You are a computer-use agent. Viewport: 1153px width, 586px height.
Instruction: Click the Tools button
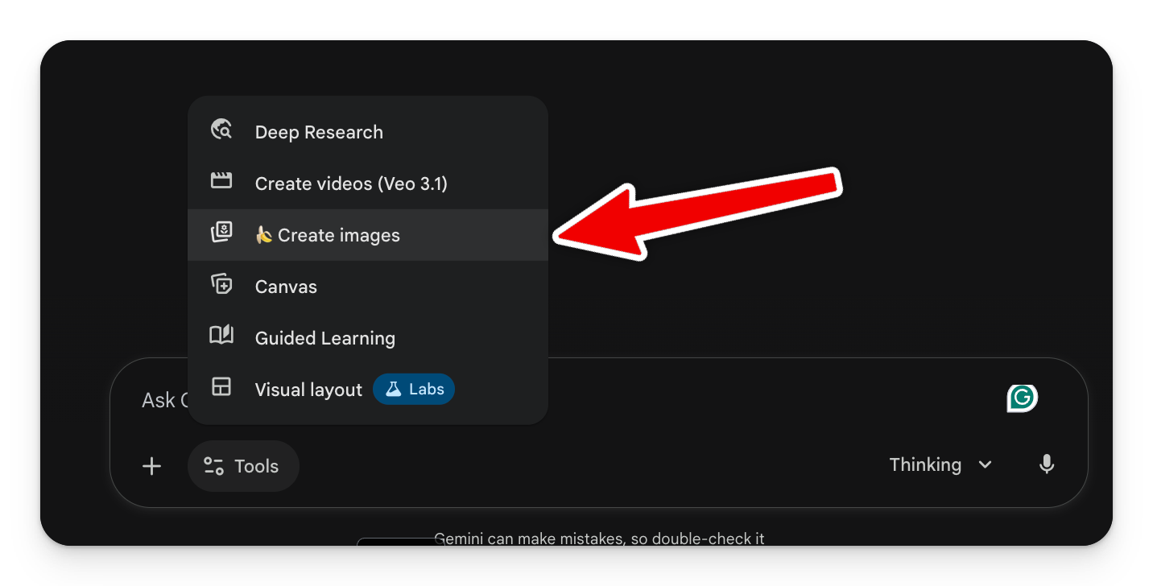click(243, 466)
